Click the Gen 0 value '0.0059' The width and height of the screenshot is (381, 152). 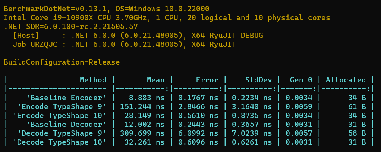click(299, 106)
